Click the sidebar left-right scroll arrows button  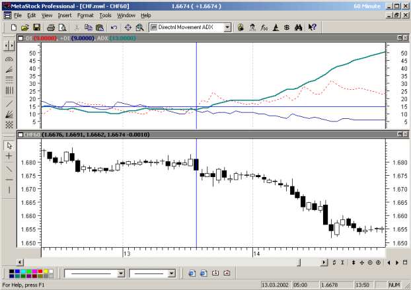pos(9,46)
